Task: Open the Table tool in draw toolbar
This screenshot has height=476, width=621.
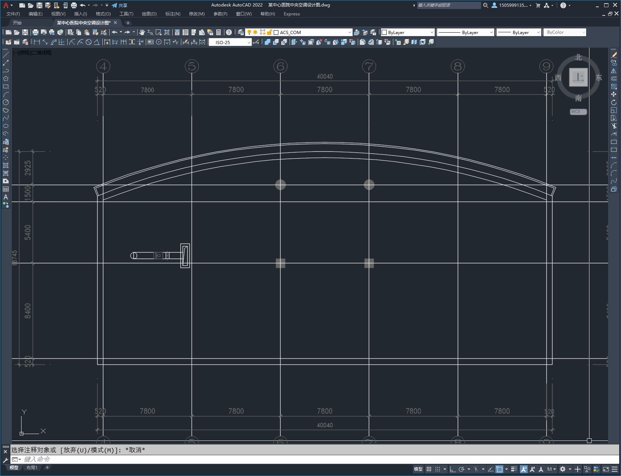Action: 6,189
